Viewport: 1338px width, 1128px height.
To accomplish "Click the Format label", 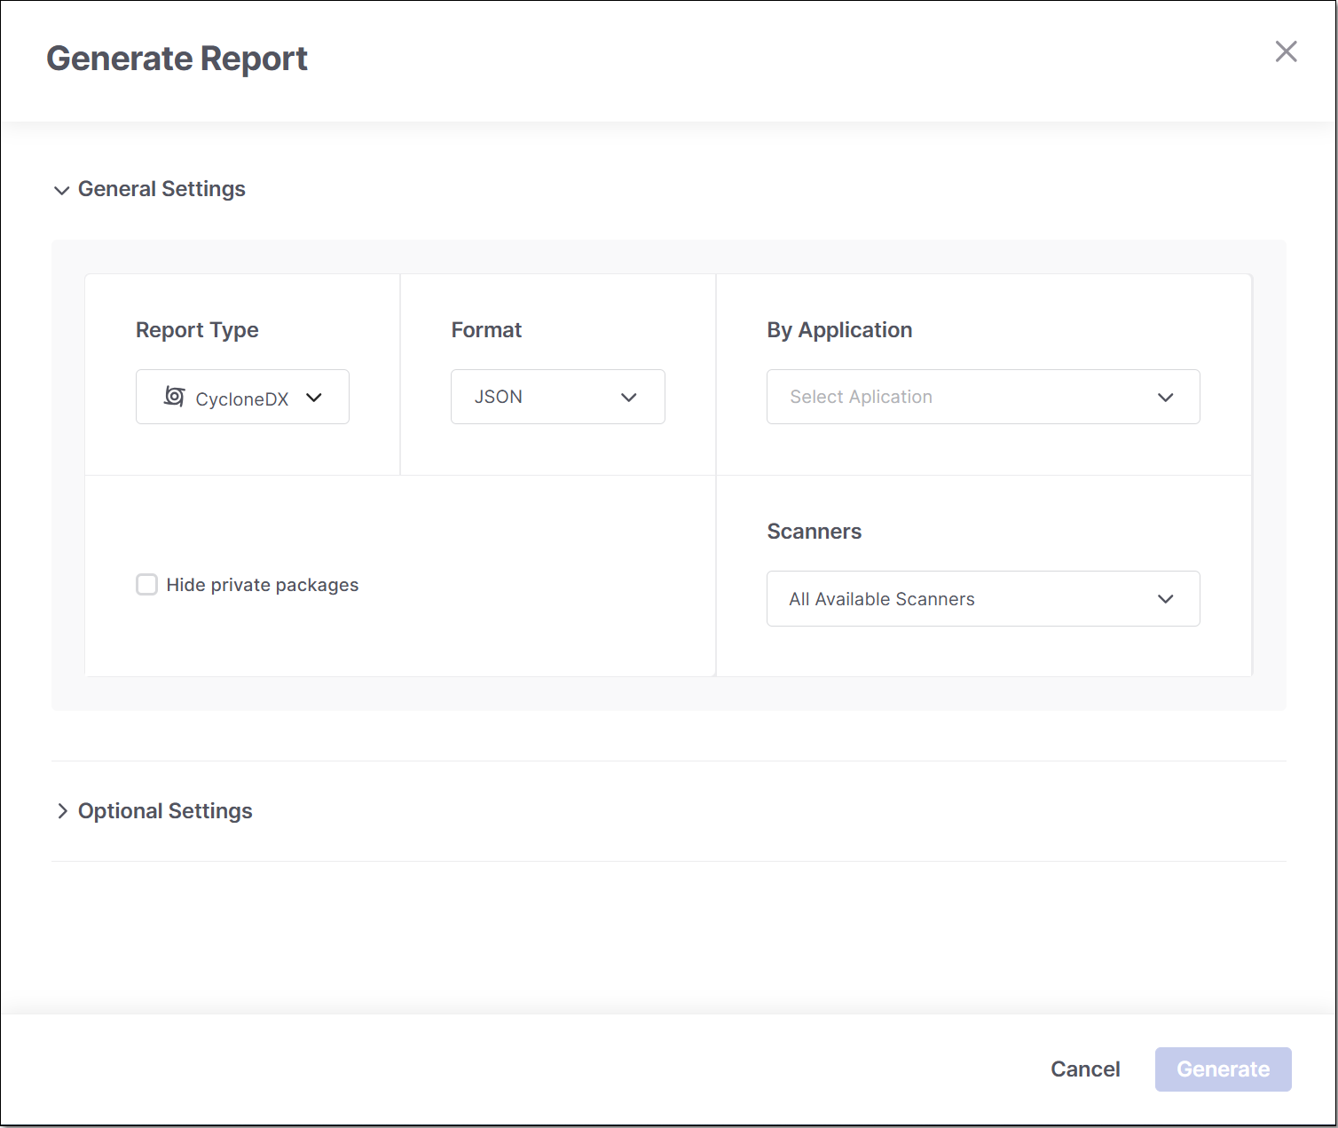I will 486,330.
